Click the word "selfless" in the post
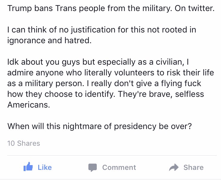Image resolution: width=221 pixels, height=180 pixels. point(189,94)
